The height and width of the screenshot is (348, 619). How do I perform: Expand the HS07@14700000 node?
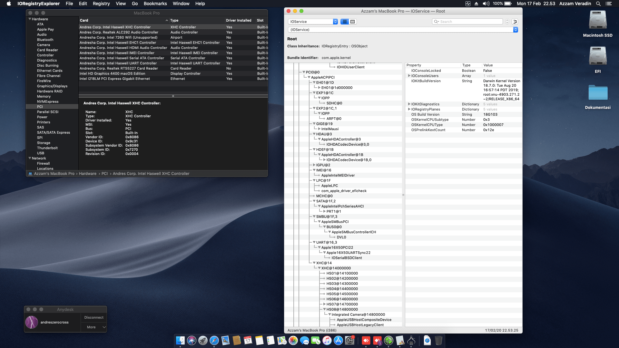point(324,304)
